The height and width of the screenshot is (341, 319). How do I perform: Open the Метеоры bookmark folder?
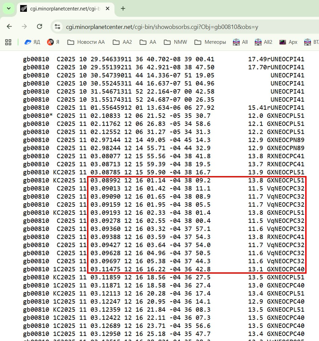210,42
